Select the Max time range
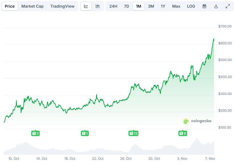Screen dimensions: 234x164 coord(176,6)
